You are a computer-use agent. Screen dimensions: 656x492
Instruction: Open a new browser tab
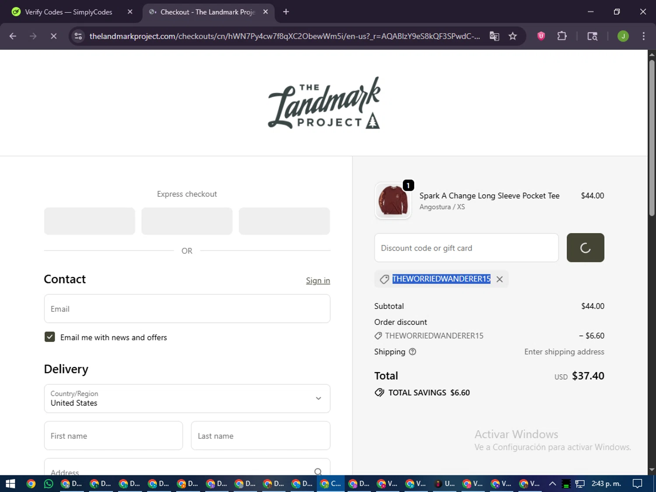point(286,12)
